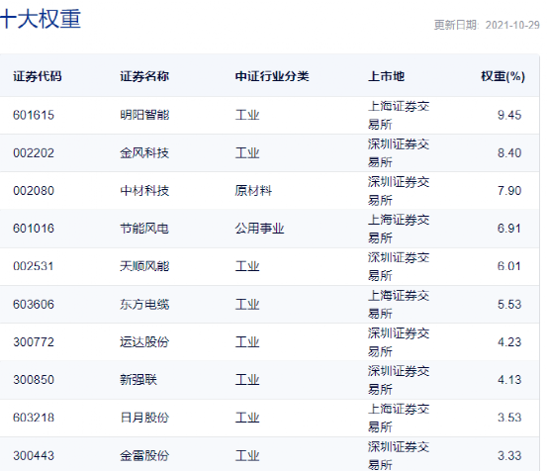The width and height of the screenshot is (548, 471).
Task: Select stock code 603606
Action: (x=34, y=304)
